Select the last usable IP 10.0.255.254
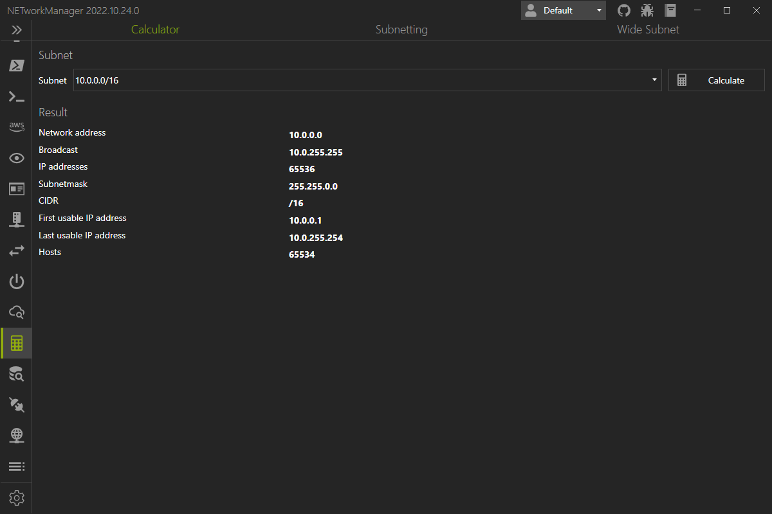 pyautogui.click(x=316, y=238)
